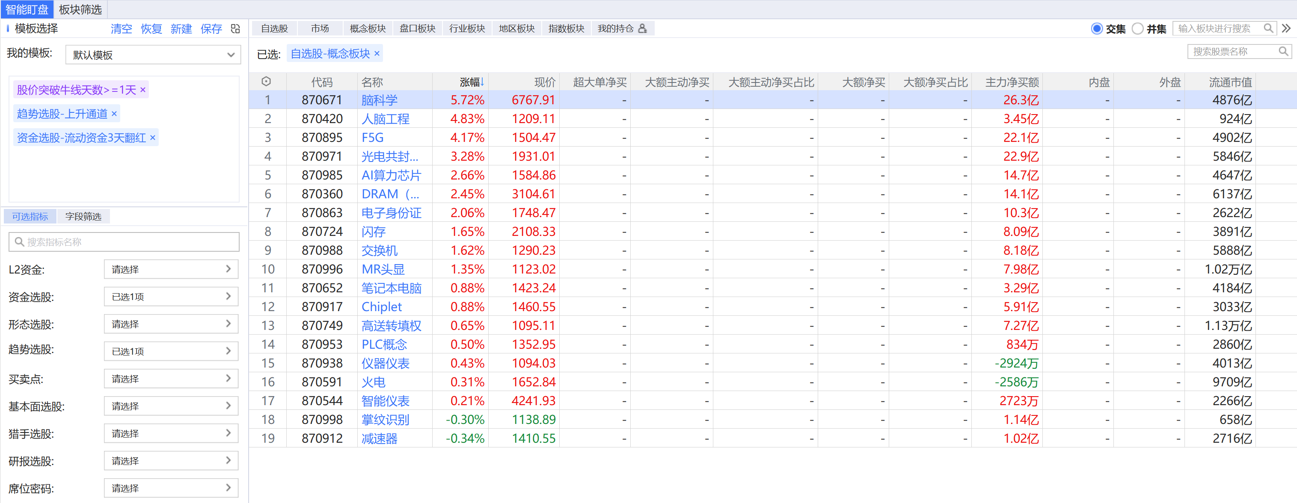Open the F5G sector link
The height and width of the screenshot is (503, 1297).
pyautogui.click(x=373, y=137)
